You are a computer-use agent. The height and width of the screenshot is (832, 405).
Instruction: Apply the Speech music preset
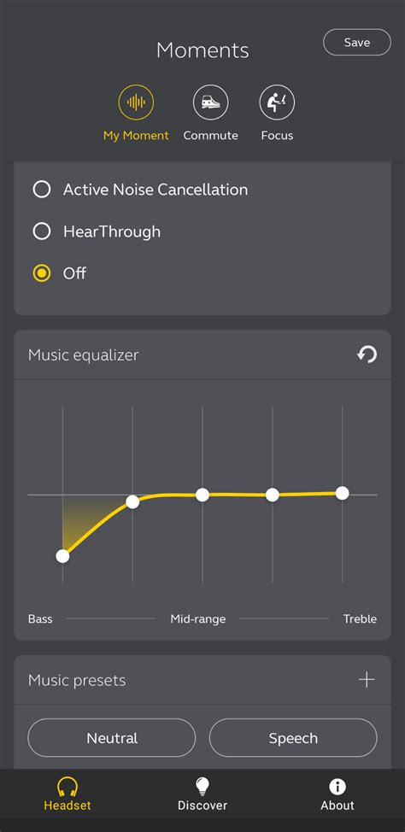coord(293,737)
